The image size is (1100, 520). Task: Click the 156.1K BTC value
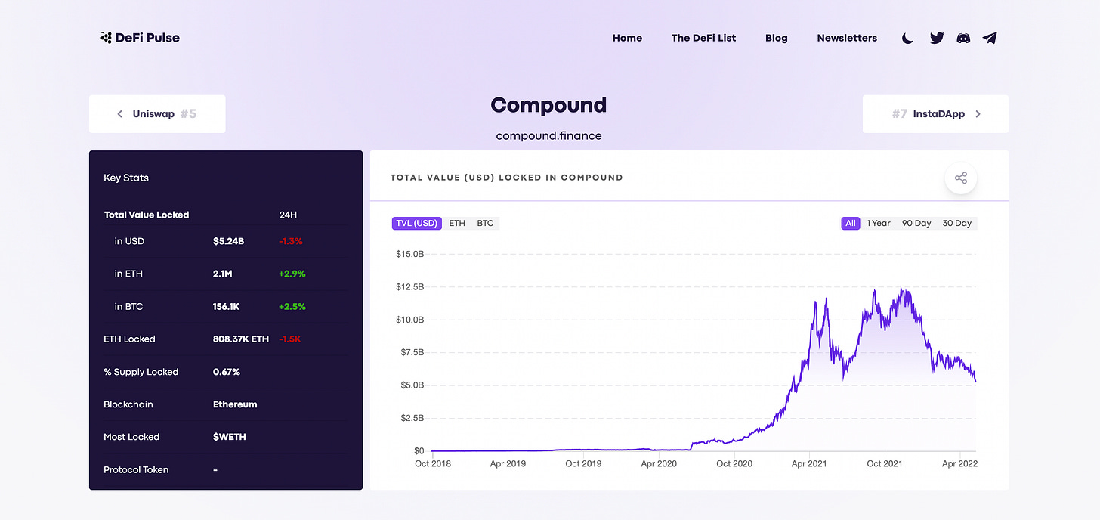pos(227,306)
